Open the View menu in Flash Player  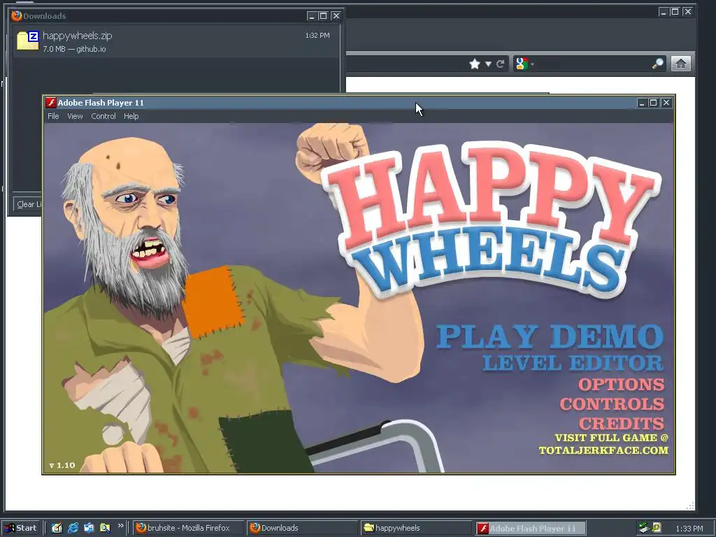[x=75, y=116]
